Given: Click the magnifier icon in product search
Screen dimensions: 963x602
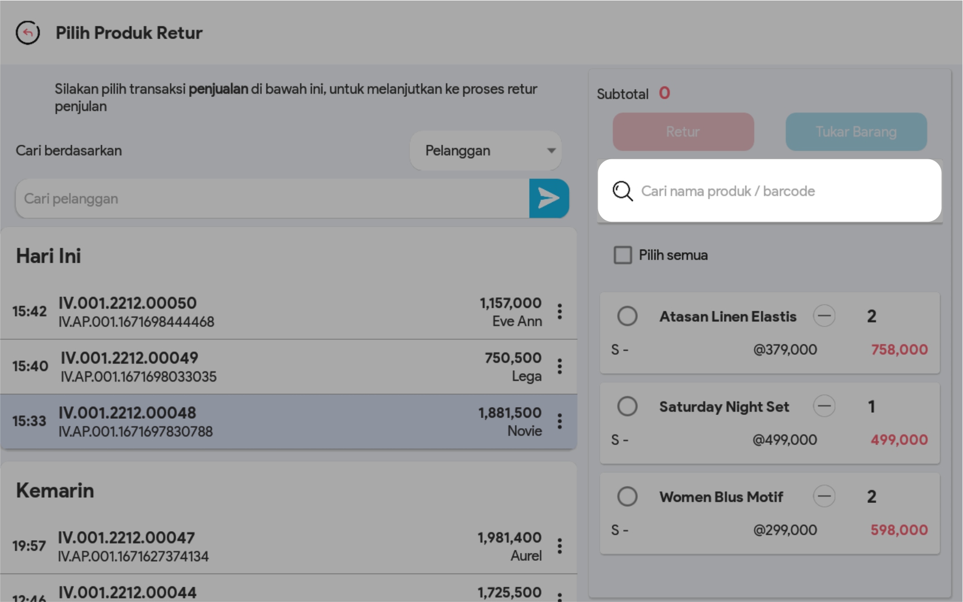Looking at the screenshot, I should pos(622,191).
